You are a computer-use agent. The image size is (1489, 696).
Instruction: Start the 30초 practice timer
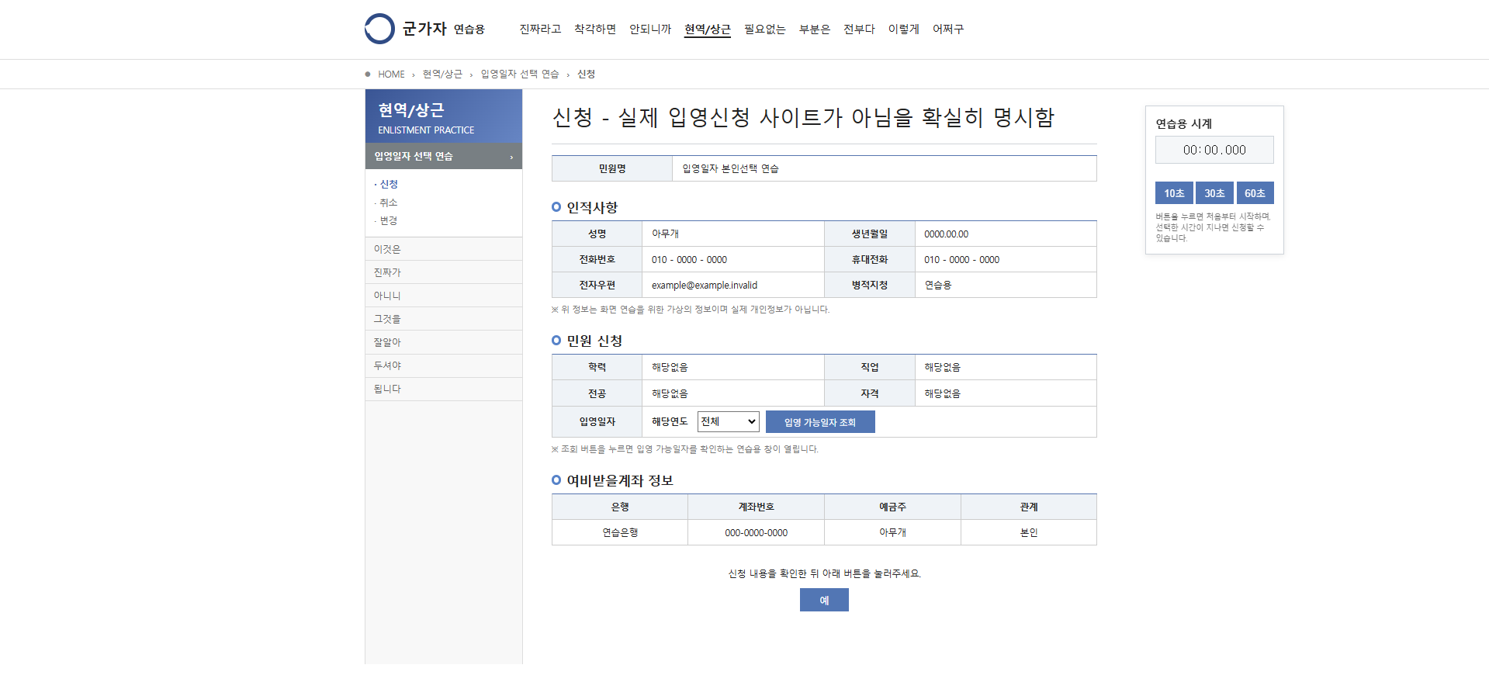pyautogui.click(x=1214, y=193)
